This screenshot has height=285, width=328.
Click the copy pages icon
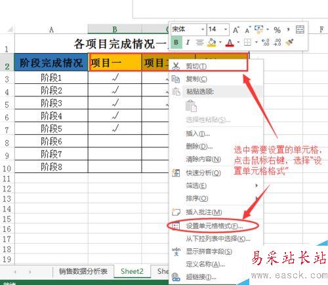[x=176, y=79]
